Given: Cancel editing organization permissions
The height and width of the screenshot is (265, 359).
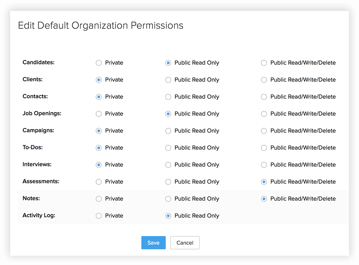Looking at the screenshot, I should (185, 243).
